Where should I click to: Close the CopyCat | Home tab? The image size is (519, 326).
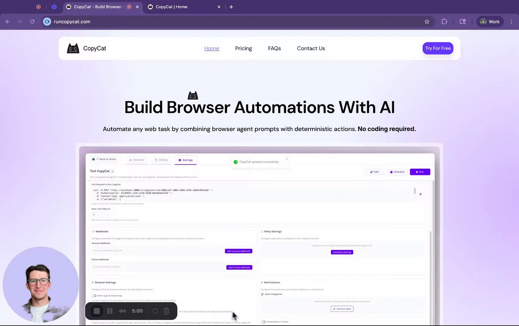tap(219, 7)
